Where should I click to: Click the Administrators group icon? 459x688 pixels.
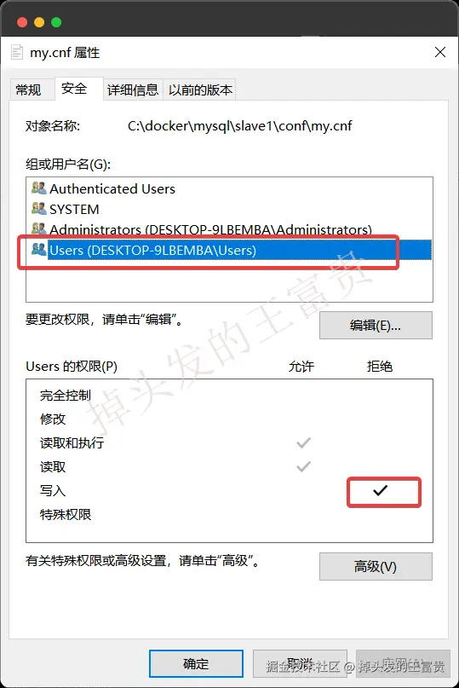pos(38,228)
